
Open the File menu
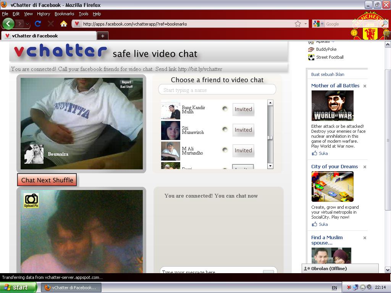pyautogui.click(x=5, y=14)
